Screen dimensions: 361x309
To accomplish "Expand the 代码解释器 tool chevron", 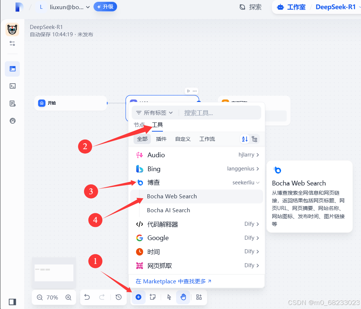I will (x=258, y=224).
